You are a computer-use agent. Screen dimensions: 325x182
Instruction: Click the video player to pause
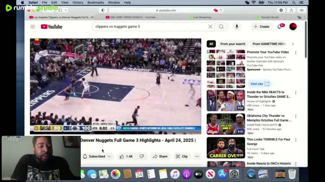(116, 86)
